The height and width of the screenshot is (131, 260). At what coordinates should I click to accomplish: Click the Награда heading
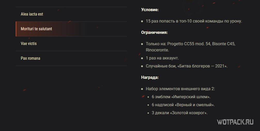point(150,77)
